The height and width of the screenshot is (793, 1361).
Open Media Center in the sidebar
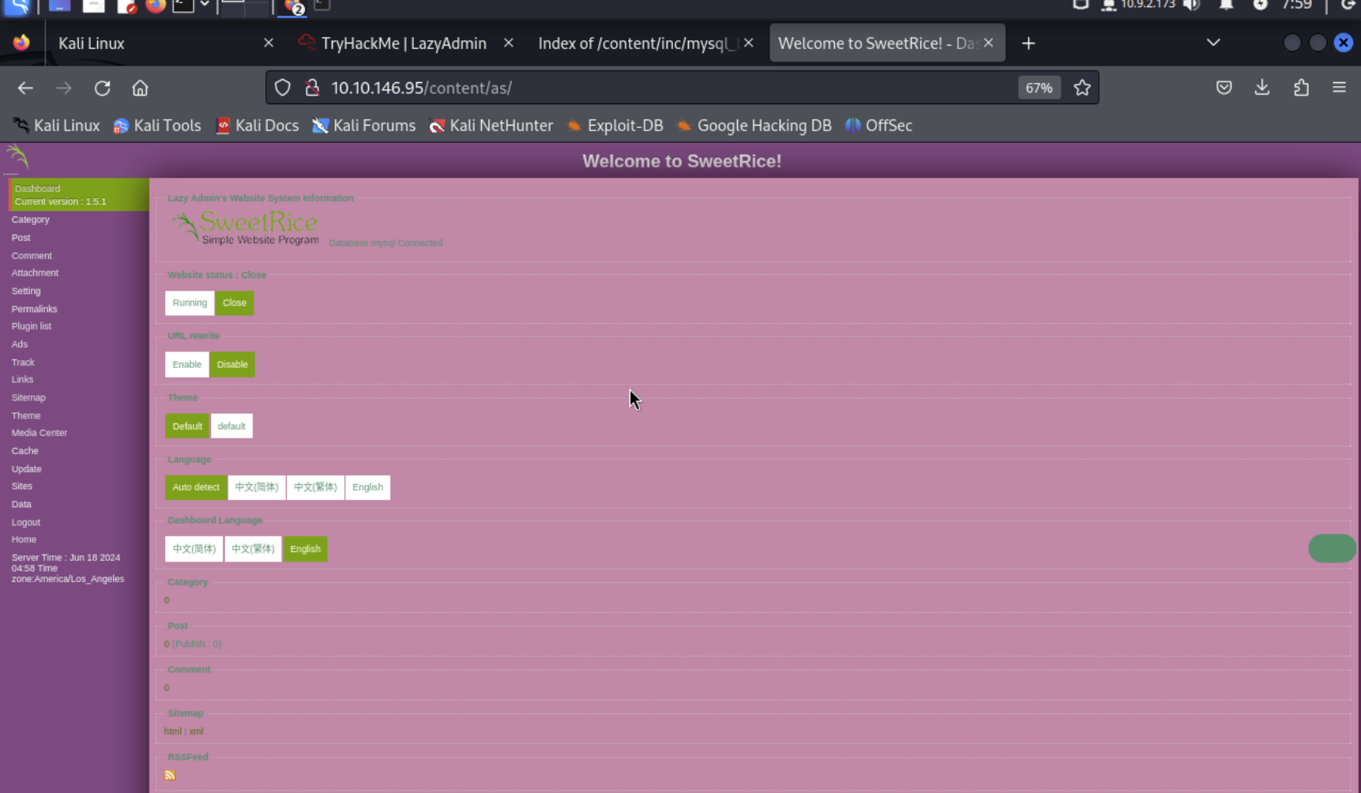click(39, 433)
